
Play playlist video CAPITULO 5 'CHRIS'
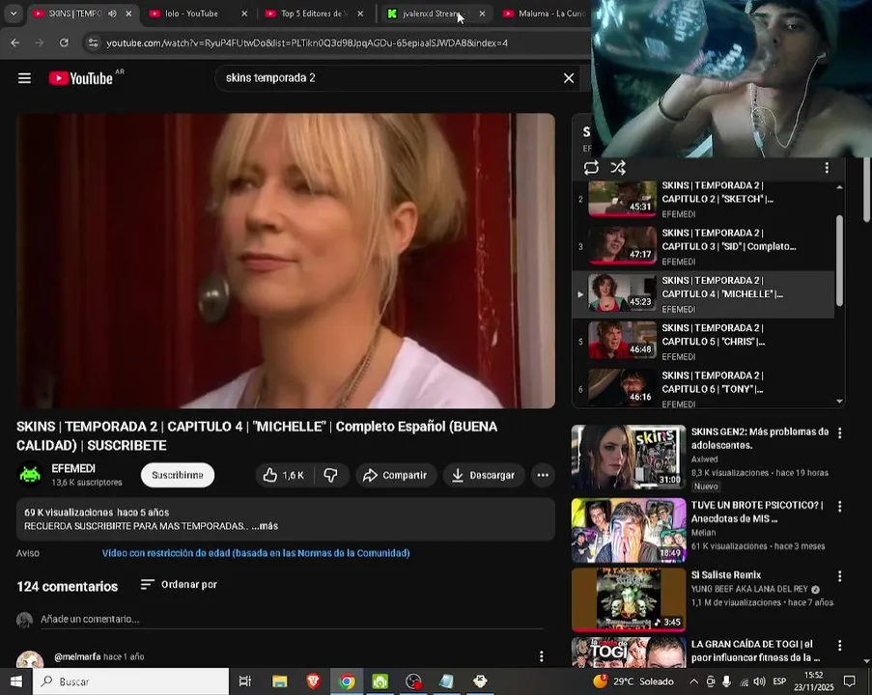click(704, 342)
